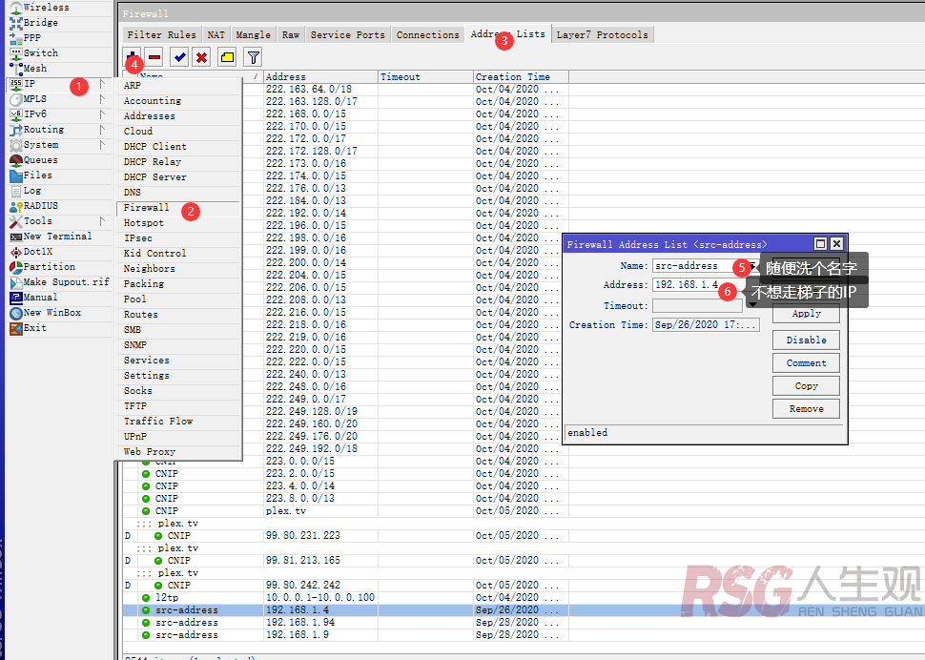
Task: Select the l2tp address list row
Action: point(346,597)
